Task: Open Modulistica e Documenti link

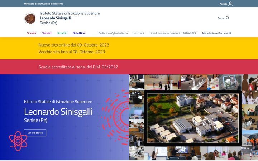Action: point(216,33)
